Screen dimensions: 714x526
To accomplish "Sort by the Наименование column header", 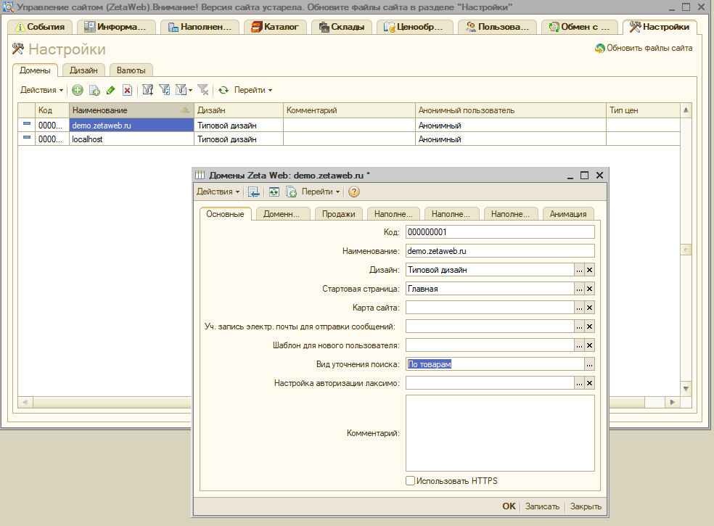I will (131, 110).
